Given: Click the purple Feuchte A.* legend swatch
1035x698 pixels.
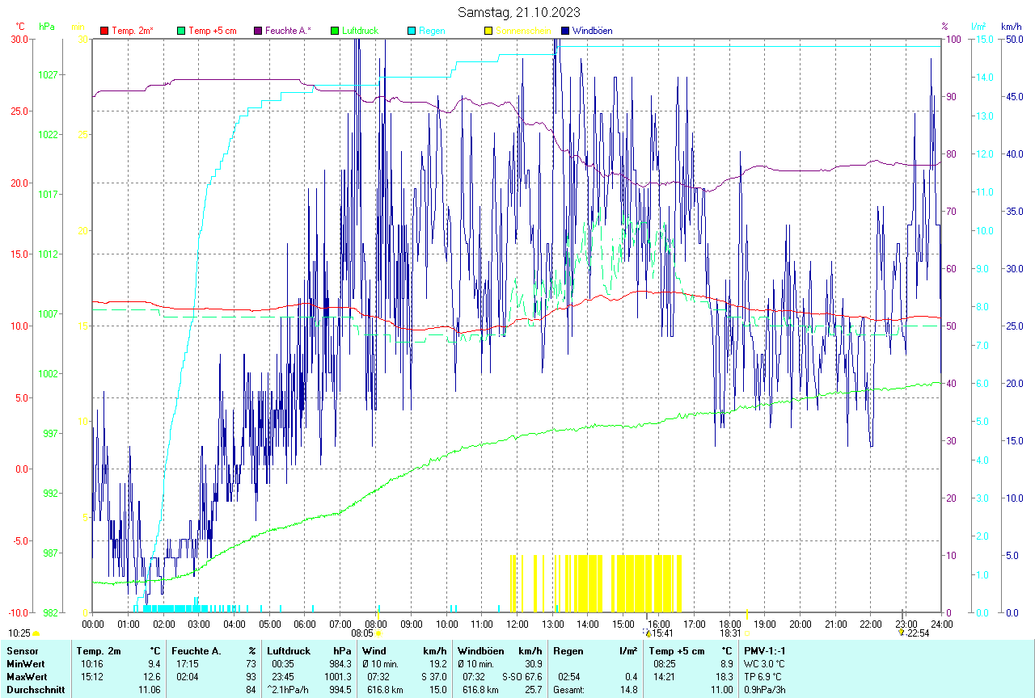Looking at the screenshot, I should coord(258,31).
